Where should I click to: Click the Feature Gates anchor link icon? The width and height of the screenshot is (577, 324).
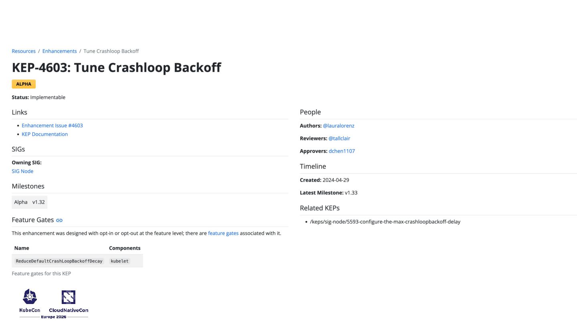tap(59, 220)
